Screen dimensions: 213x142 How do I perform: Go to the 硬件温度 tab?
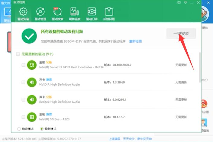[x=75, y=14]
